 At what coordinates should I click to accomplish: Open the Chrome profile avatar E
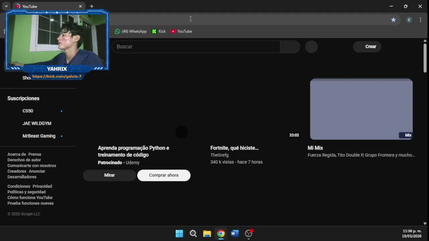(x=409, y=20)
